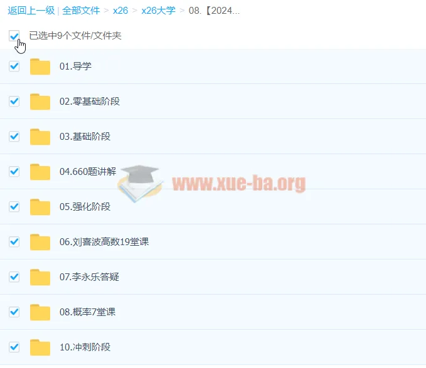Click folder icon beside 07.李永乐答疑
This screenshot has height=368, width=426.
(40, 277)
